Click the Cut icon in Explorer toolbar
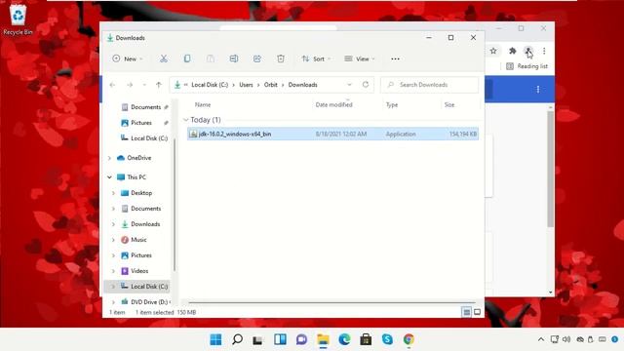Screen dimensions: 624x351 coord(164,58)
